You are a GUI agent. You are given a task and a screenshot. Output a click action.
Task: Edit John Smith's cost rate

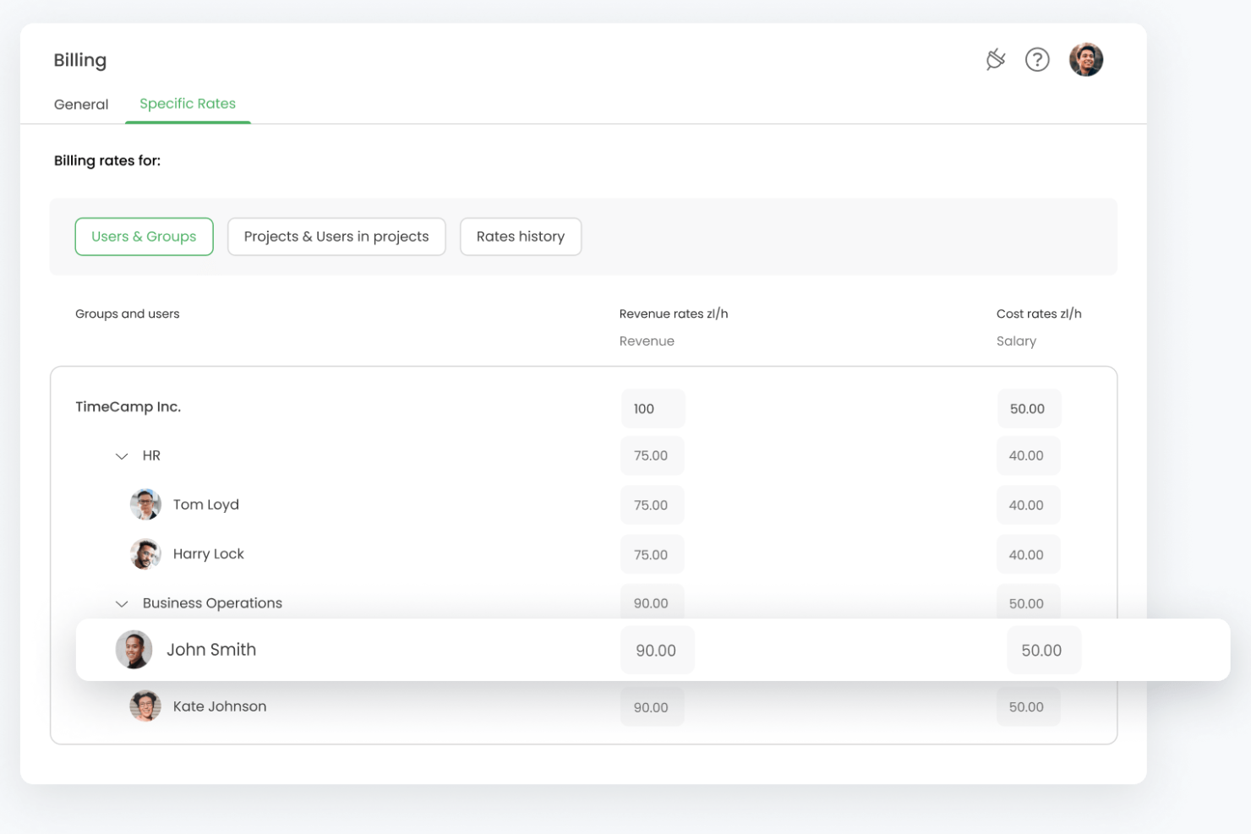[1043, 651]
